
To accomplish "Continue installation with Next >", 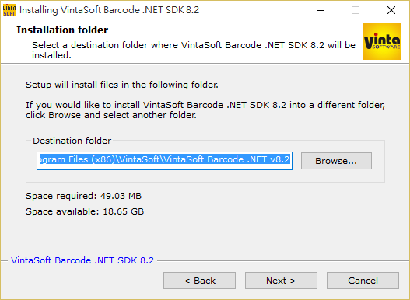I will click(281, 281).
